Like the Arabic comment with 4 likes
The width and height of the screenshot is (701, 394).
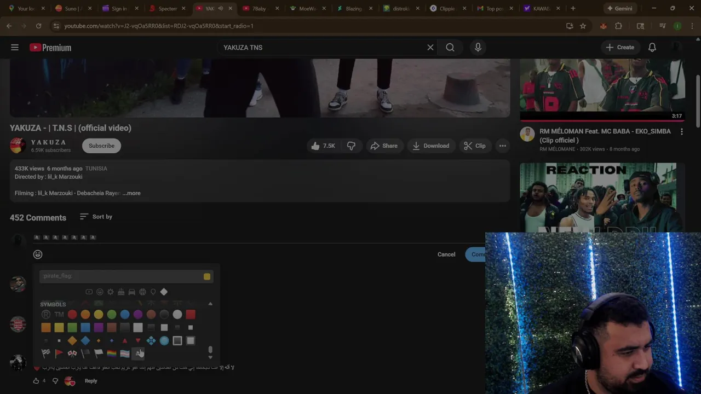click(x=36, y=381)
